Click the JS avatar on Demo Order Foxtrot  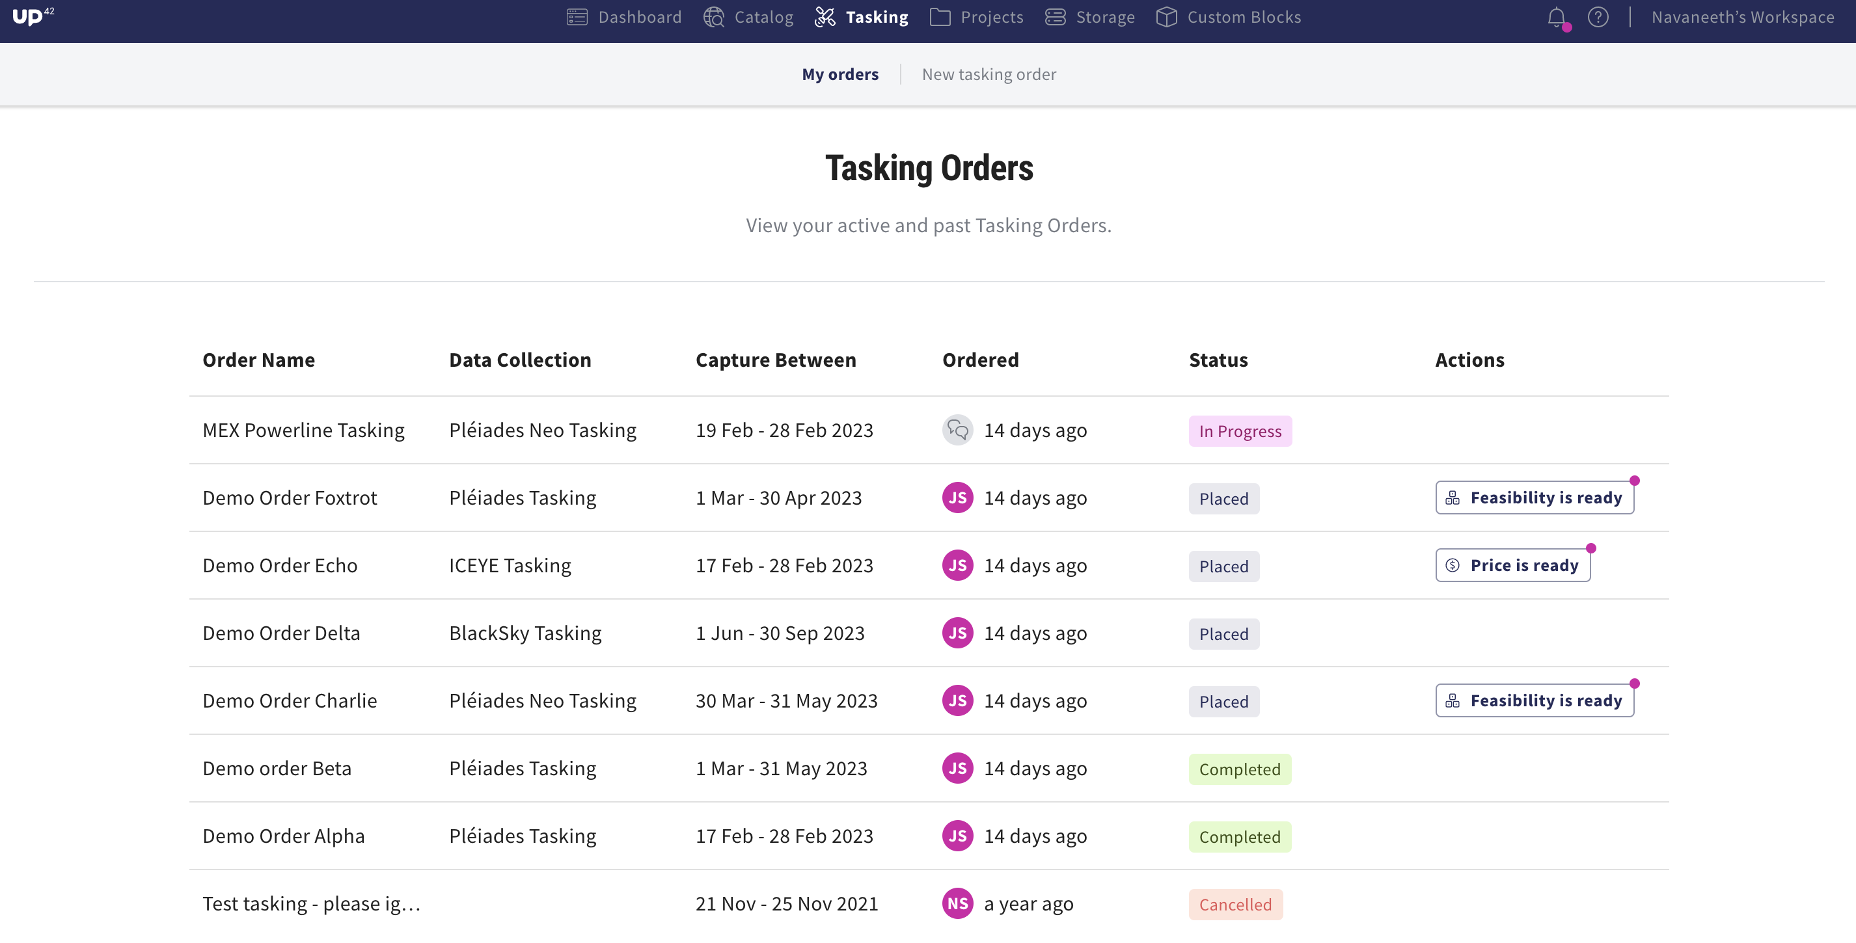pos(957,498)
